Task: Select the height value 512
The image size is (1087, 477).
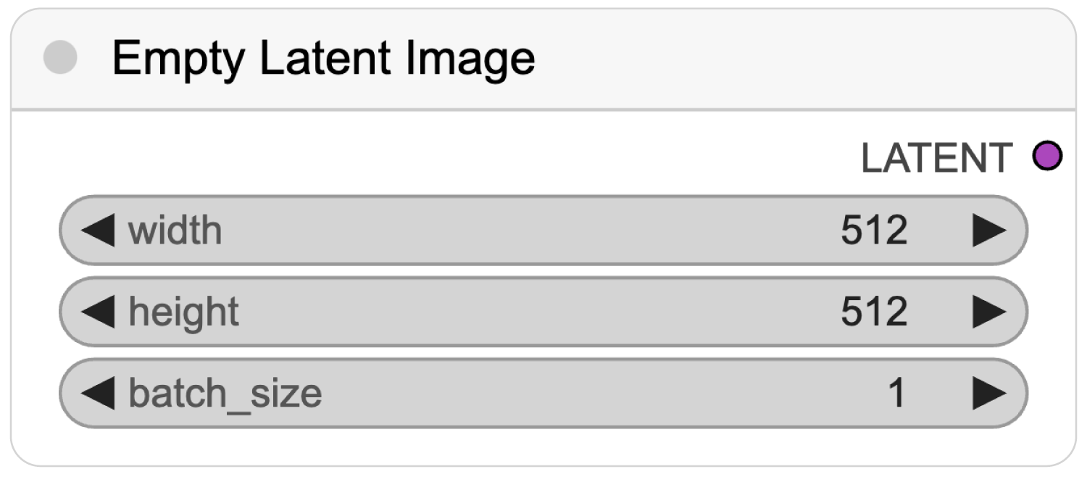Action: click(874, 312)
